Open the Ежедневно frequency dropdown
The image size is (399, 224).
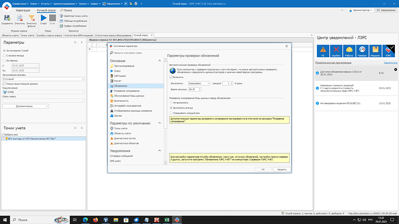click(199, 83)
